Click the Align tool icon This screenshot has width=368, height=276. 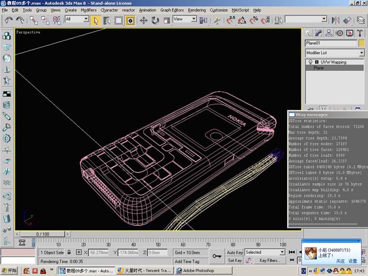click(347, 21)
